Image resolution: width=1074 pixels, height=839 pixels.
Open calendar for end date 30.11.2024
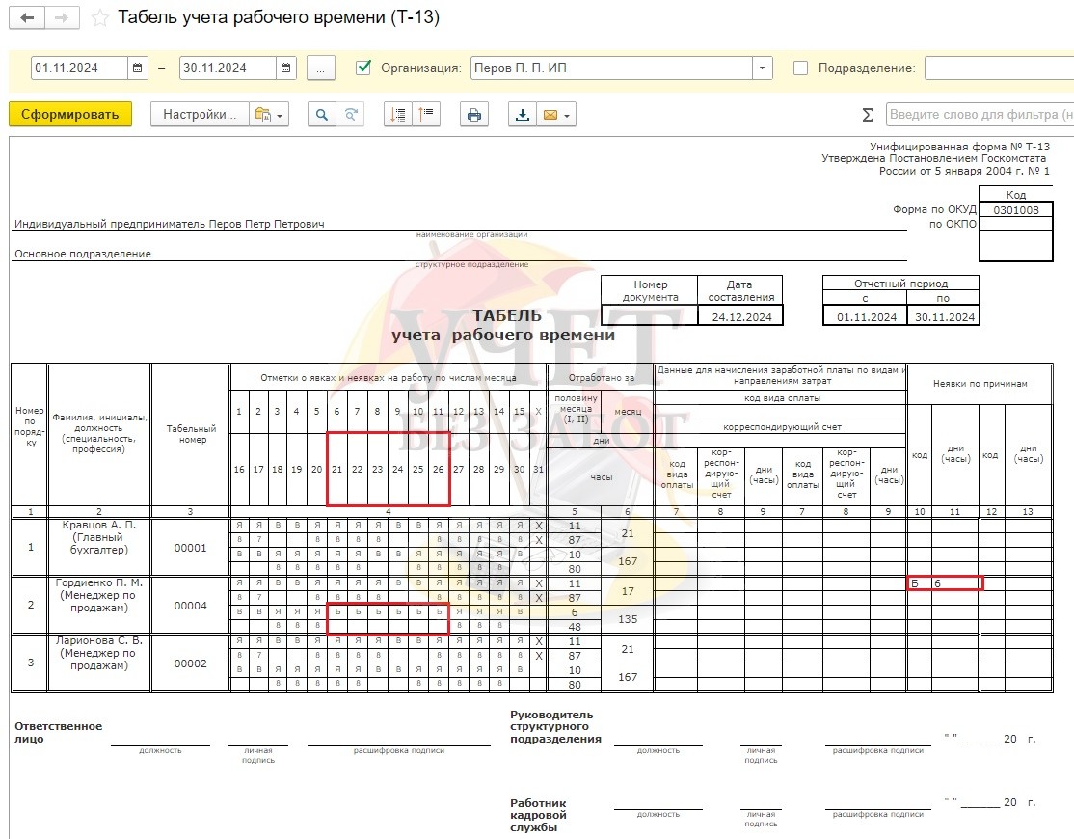(x=286, y=68)
